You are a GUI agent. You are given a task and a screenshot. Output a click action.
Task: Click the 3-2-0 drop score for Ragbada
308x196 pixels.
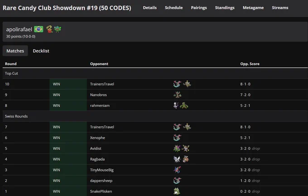point(250,159)
